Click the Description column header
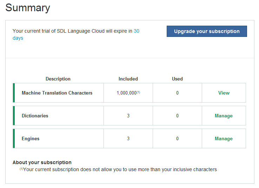Screen dimensions: 259x188 [58, 79]
